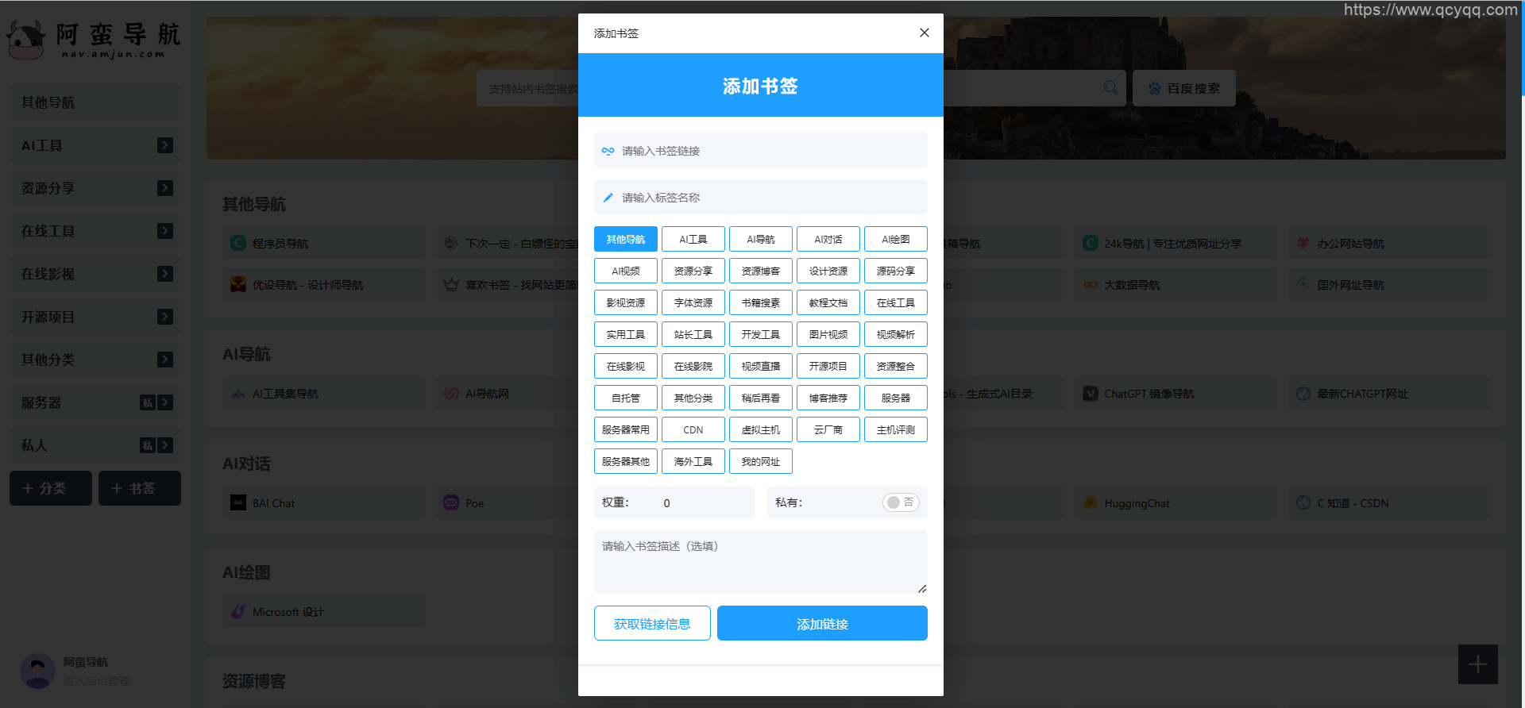The width and height of the screenshot is (1525, 708).
Task: Click the ChatGPT 镜像导航 bookmark icon
Action: (1091, 394)
